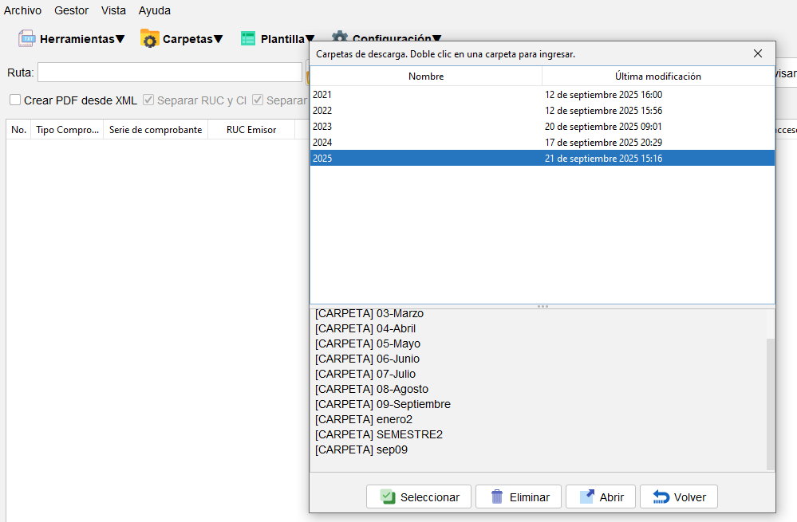The width and height of the screenshot is (797, 522).
Task: Click the green check Seleccionar icon
Action: (x=388, y=496)
